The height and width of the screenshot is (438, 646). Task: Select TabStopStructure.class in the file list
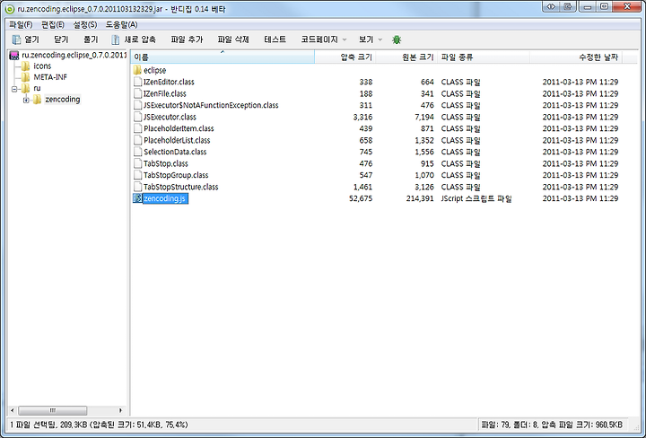click(181, 187)
